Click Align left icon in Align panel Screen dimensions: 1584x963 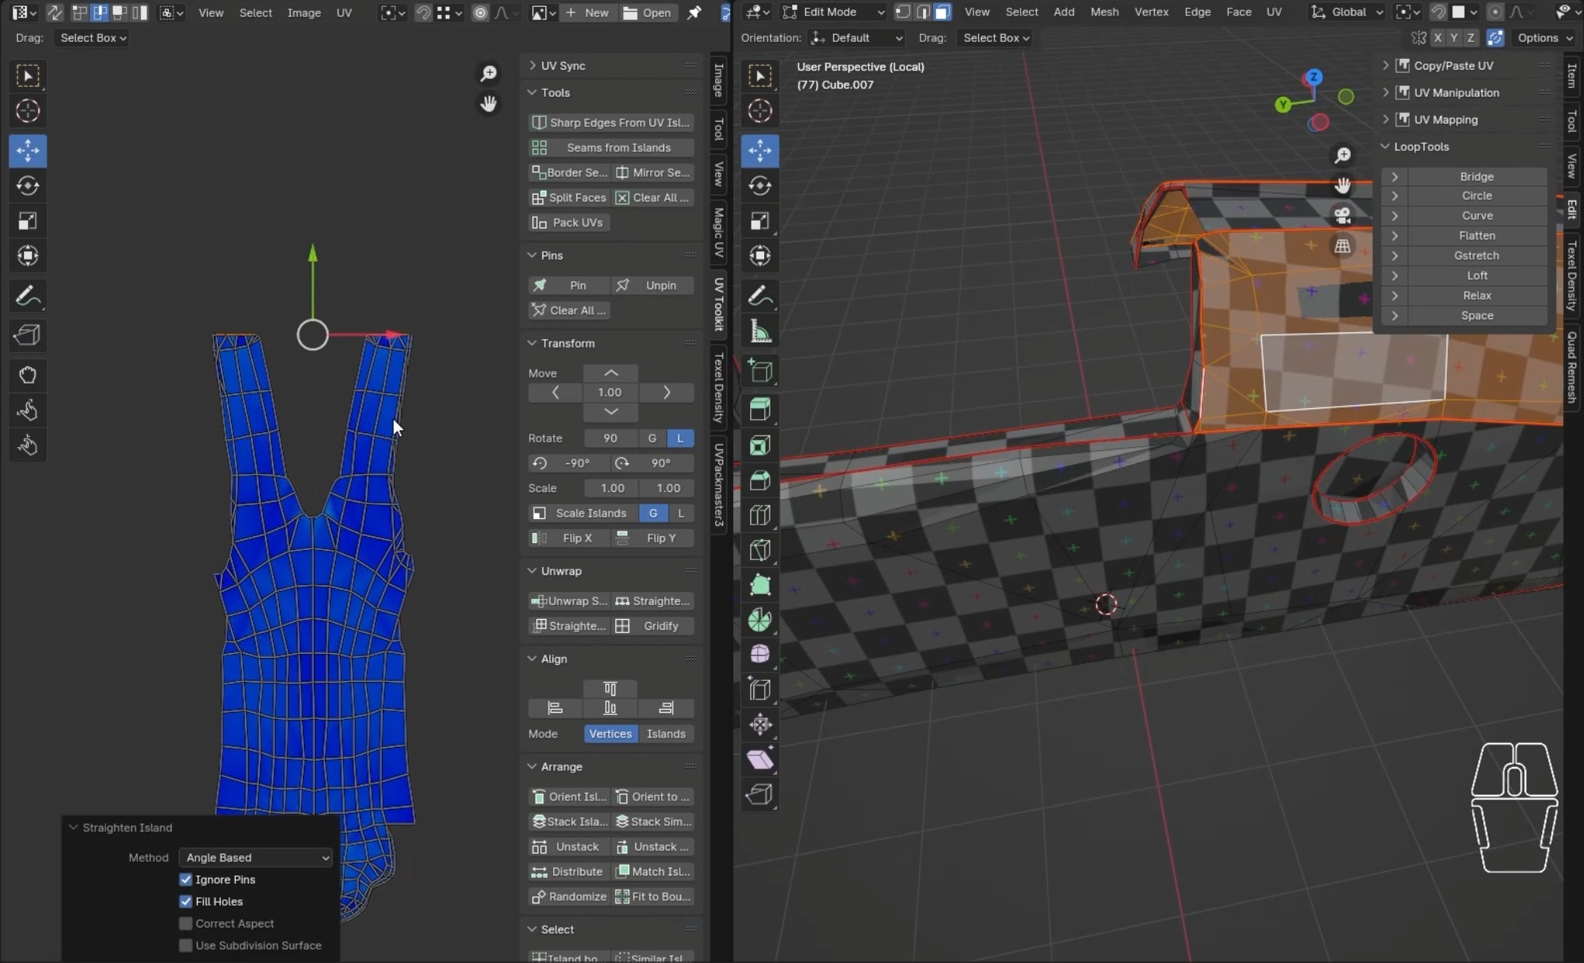coord(555,708)
